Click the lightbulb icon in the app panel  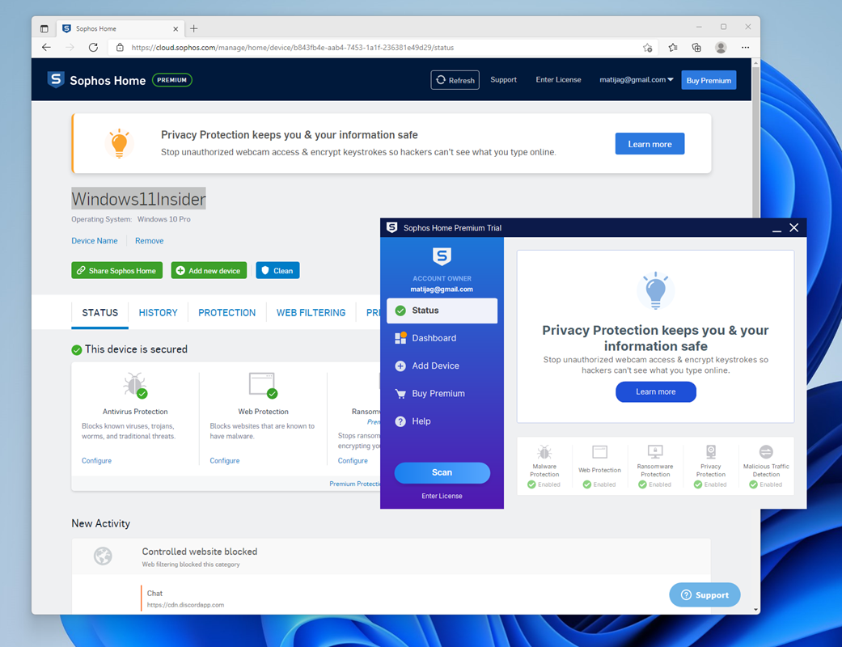[656, 290]
